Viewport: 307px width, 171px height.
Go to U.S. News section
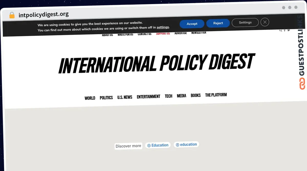(x=125, y=97)
